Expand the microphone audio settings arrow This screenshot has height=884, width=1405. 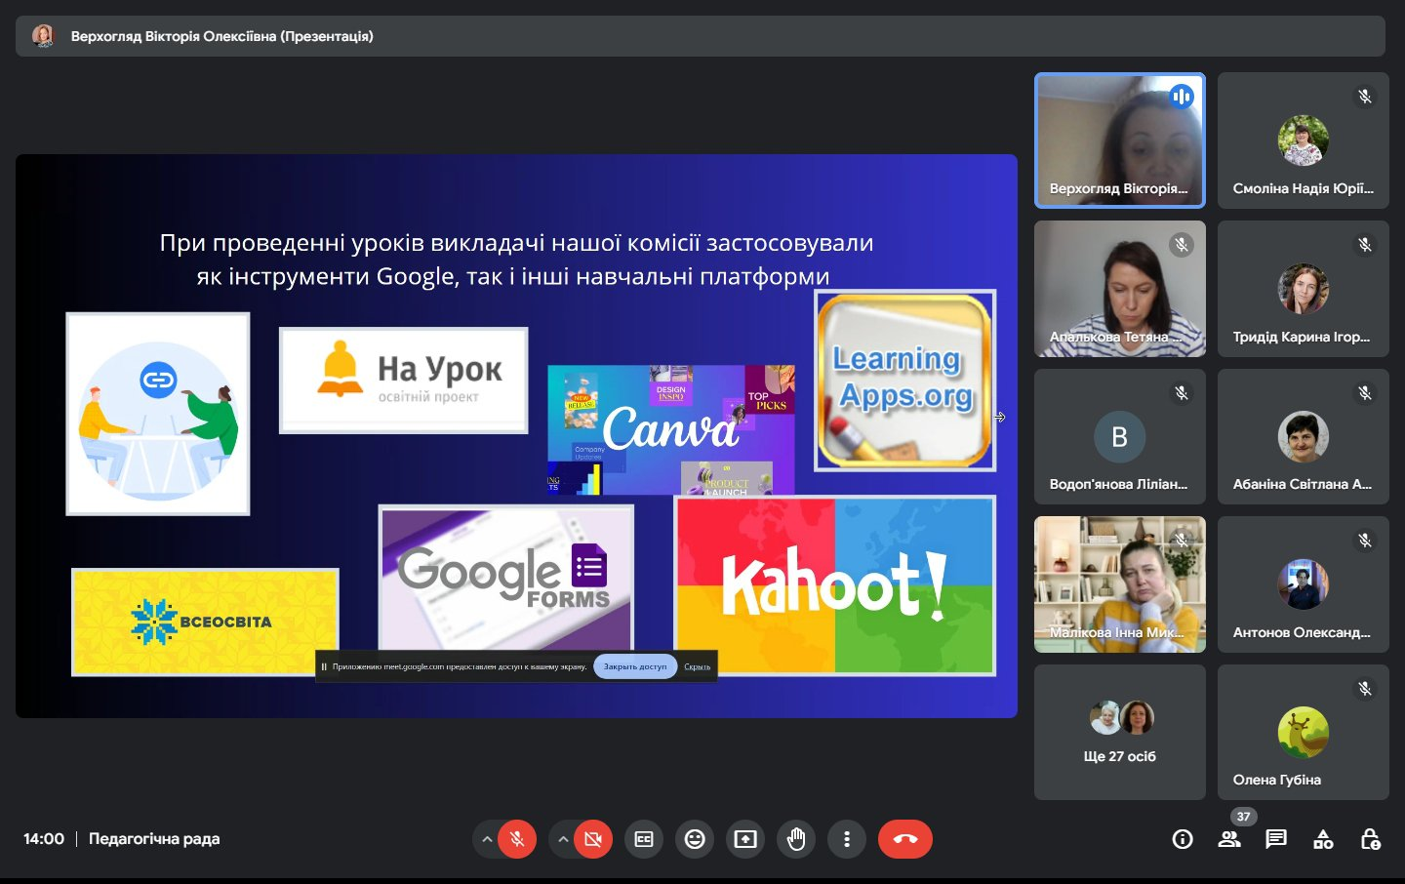[487, 839]
